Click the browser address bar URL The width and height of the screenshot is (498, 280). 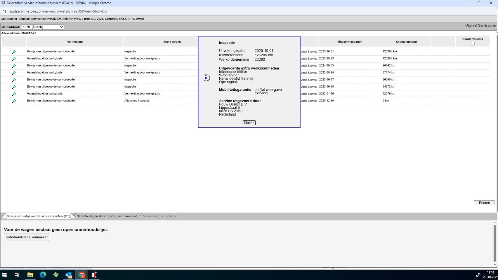[59, 11]
